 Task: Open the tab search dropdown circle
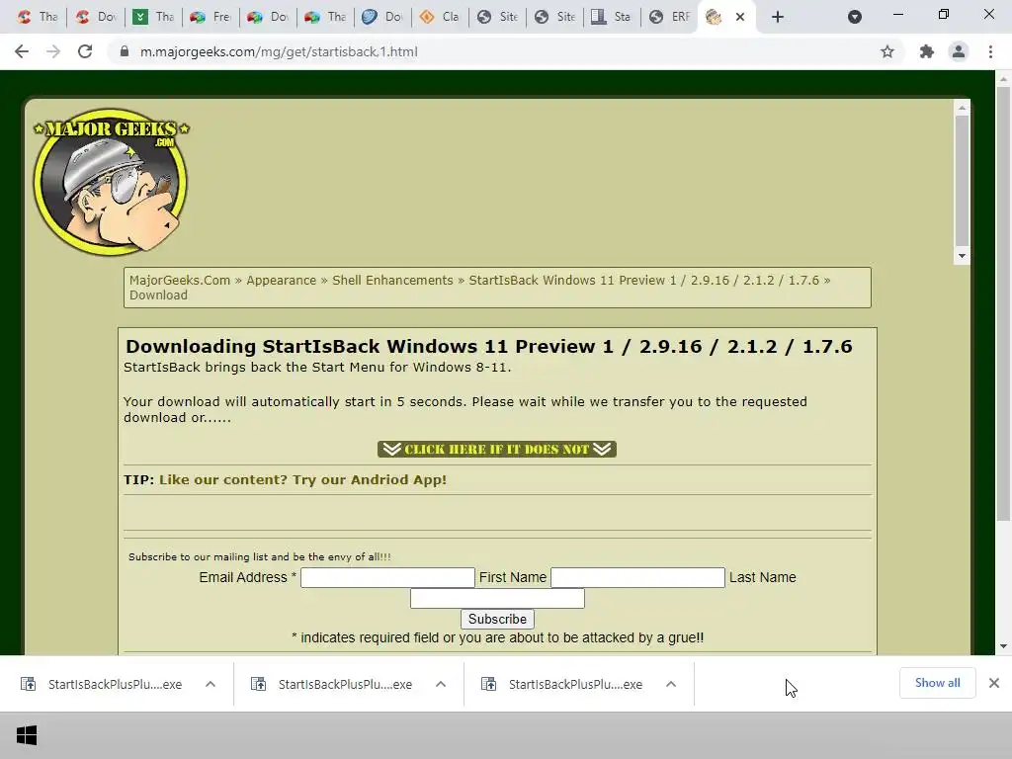click(x=855, y=17)
